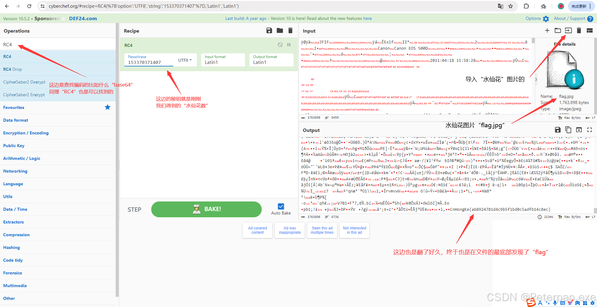Open the UTF8 passphrase format dropdown
Viewport: 597px width, 307px height.
coord(185,60)
